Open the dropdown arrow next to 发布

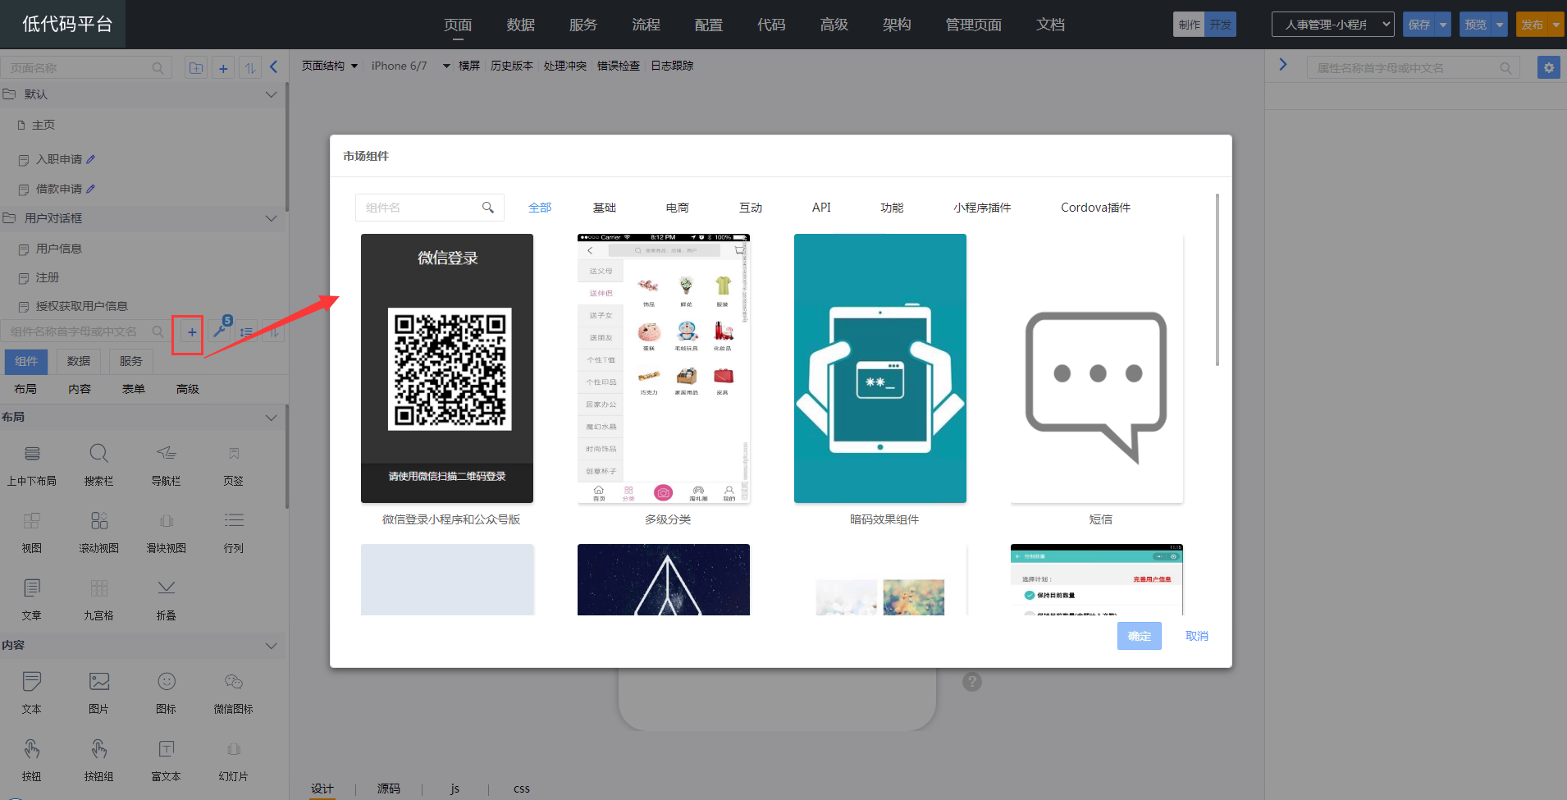pos(1556,25)
